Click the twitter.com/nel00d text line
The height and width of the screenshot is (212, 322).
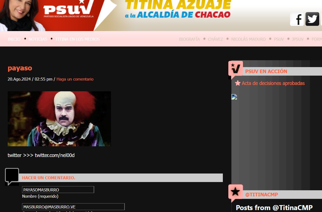(x=41, y=155)
